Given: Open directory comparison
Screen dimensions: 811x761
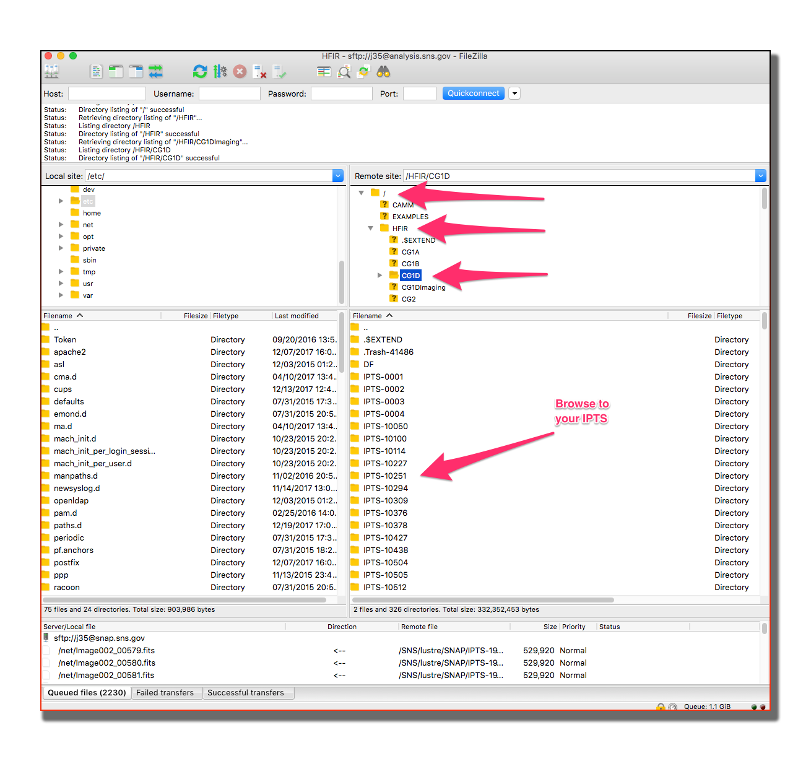Looking at the screenshot, I should (x=324, y=71).
